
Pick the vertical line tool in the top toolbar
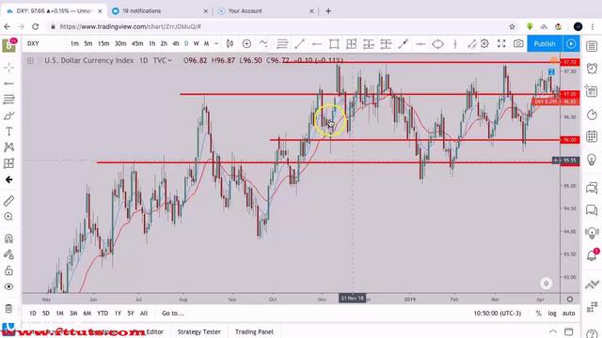point(455,44)
